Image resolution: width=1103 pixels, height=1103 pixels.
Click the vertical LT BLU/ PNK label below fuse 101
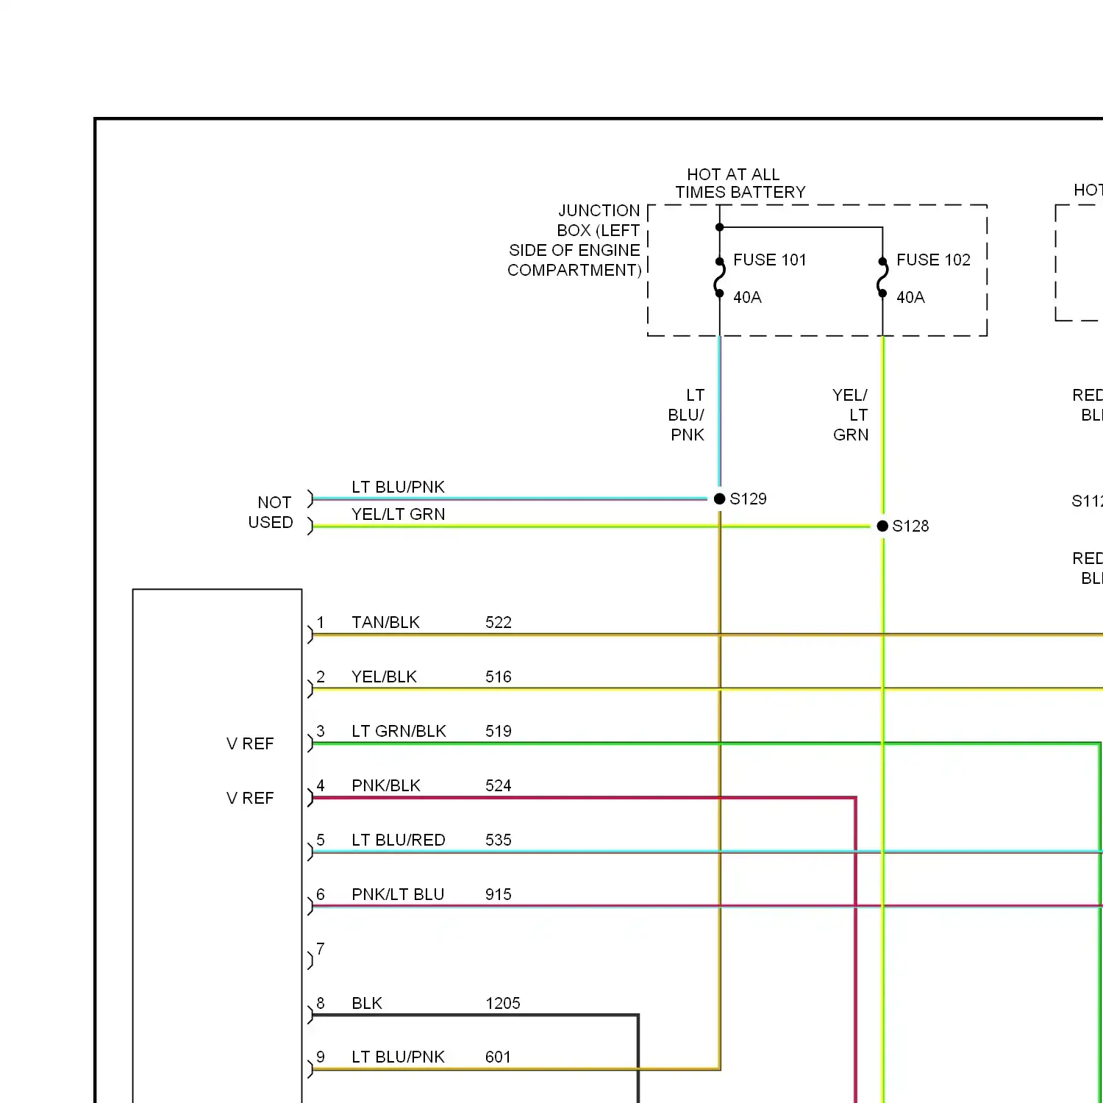point(687,415)
